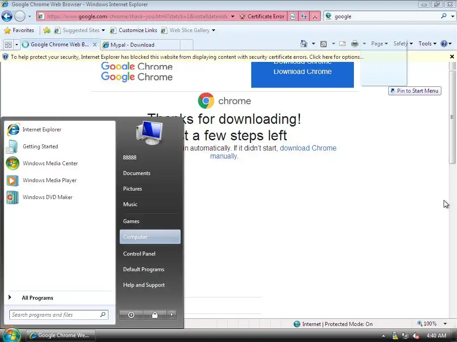Click the New Tab button
Viewport: 457px width, 342px height.
(x=187, y=45)
